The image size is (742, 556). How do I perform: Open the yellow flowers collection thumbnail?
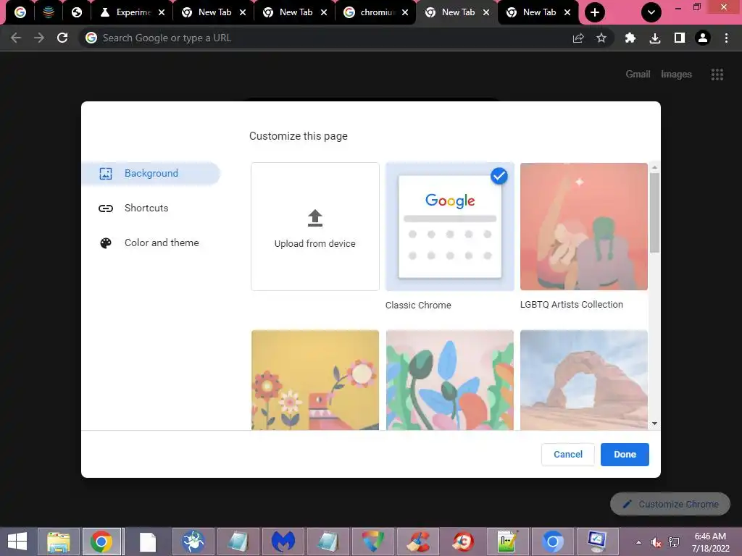(x=315, y=379)
